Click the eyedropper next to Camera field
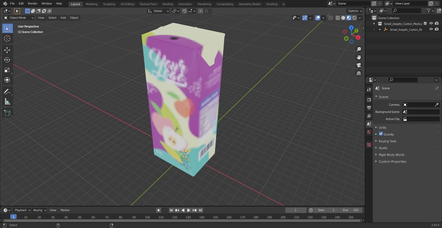 [436, 105]
